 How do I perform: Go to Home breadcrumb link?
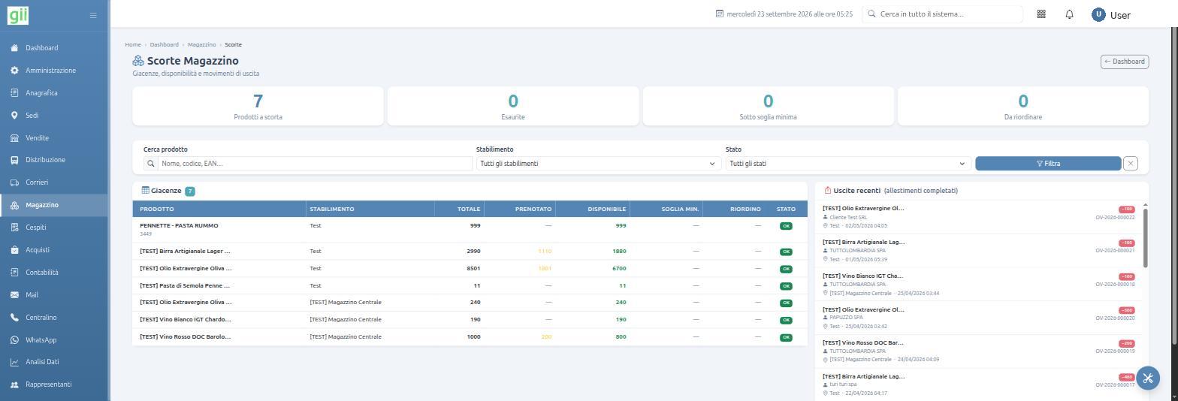(133, 45)
